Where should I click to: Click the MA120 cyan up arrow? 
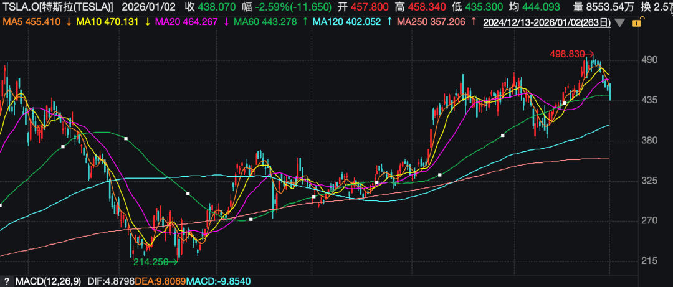[389, 22]
